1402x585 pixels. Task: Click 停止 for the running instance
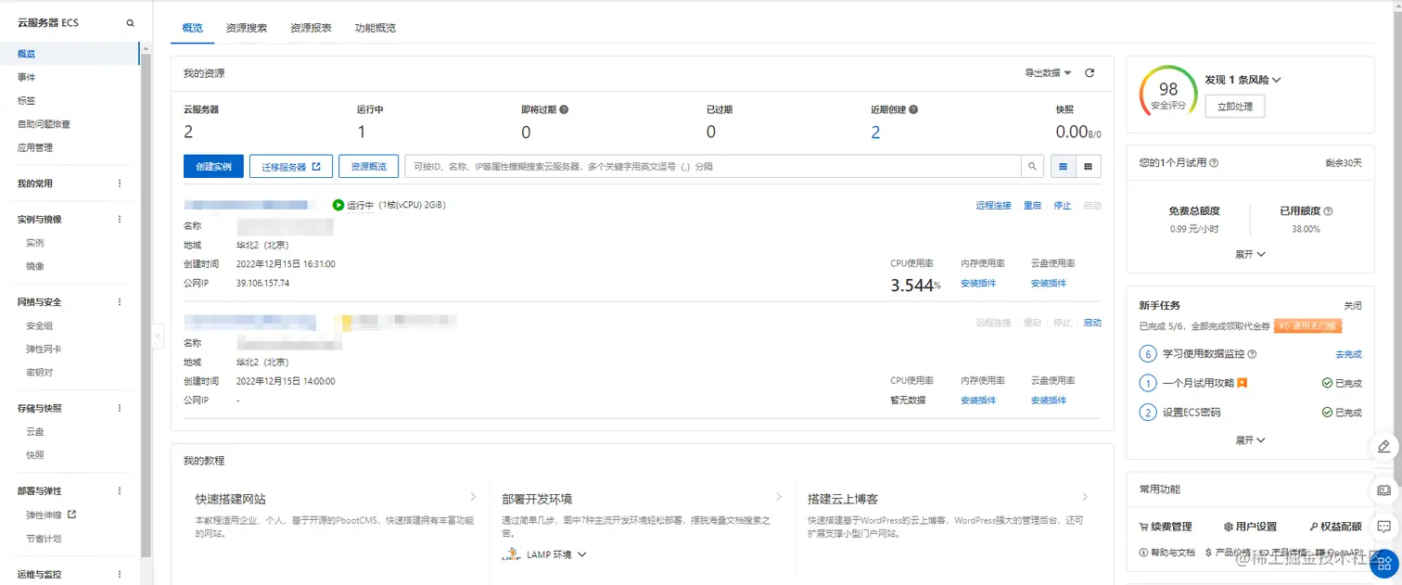pyautogui.click(x=1063, y=206)
